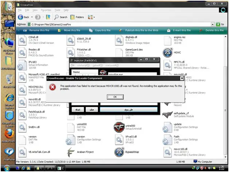
Task: Select the unins000 Setup/Uninstall CF icon
Action: [x=119, y=127]
